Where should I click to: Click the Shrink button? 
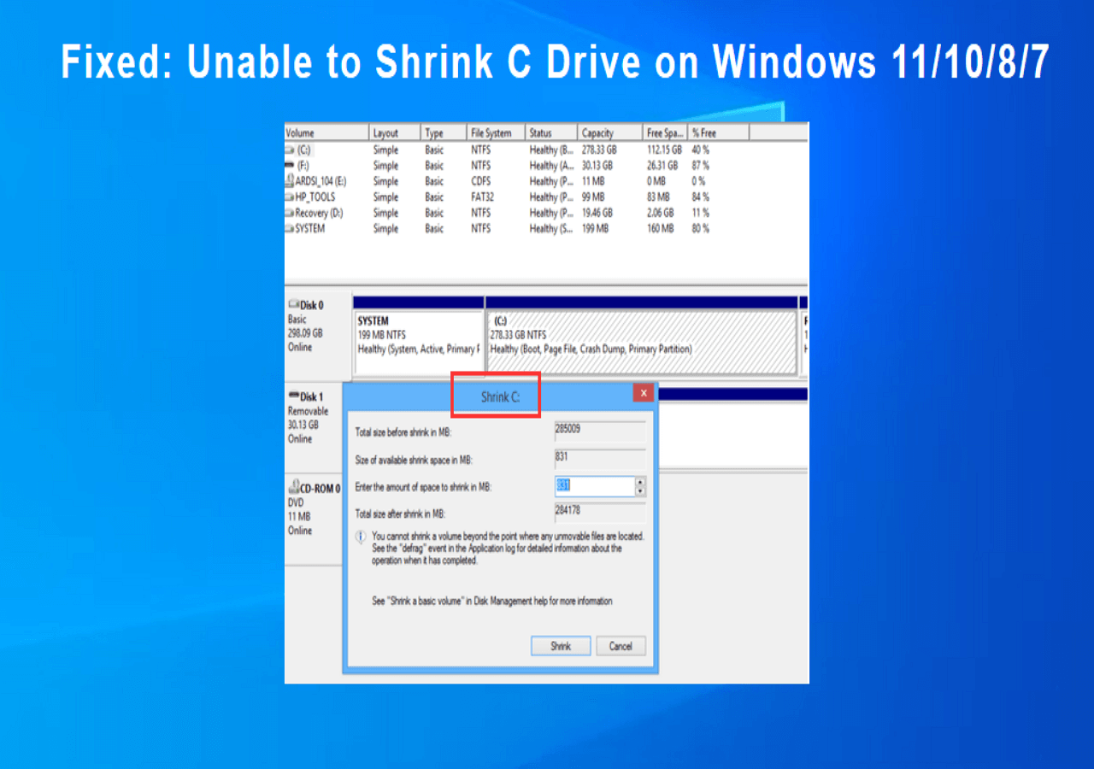point(561,646)
